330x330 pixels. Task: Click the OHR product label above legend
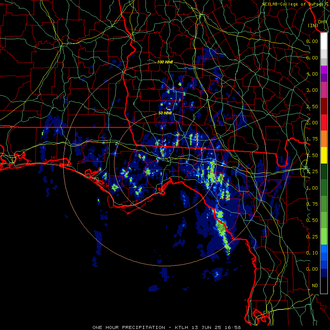[322, 22]
